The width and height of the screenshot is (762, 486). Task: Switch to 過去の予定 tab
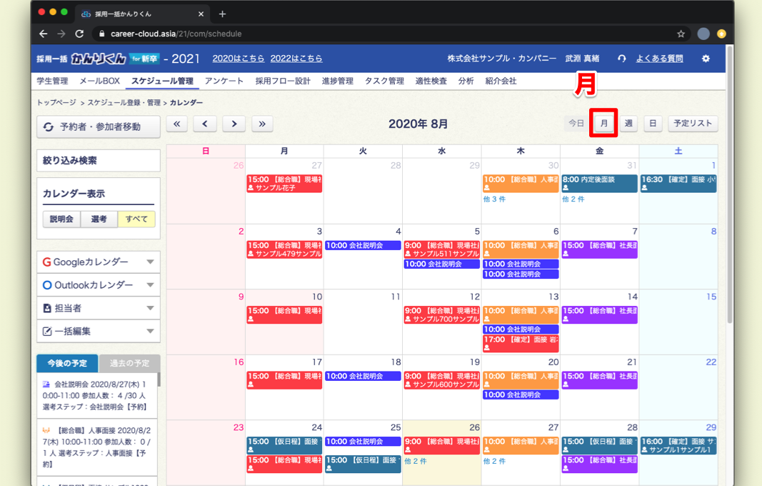point(129,363)
